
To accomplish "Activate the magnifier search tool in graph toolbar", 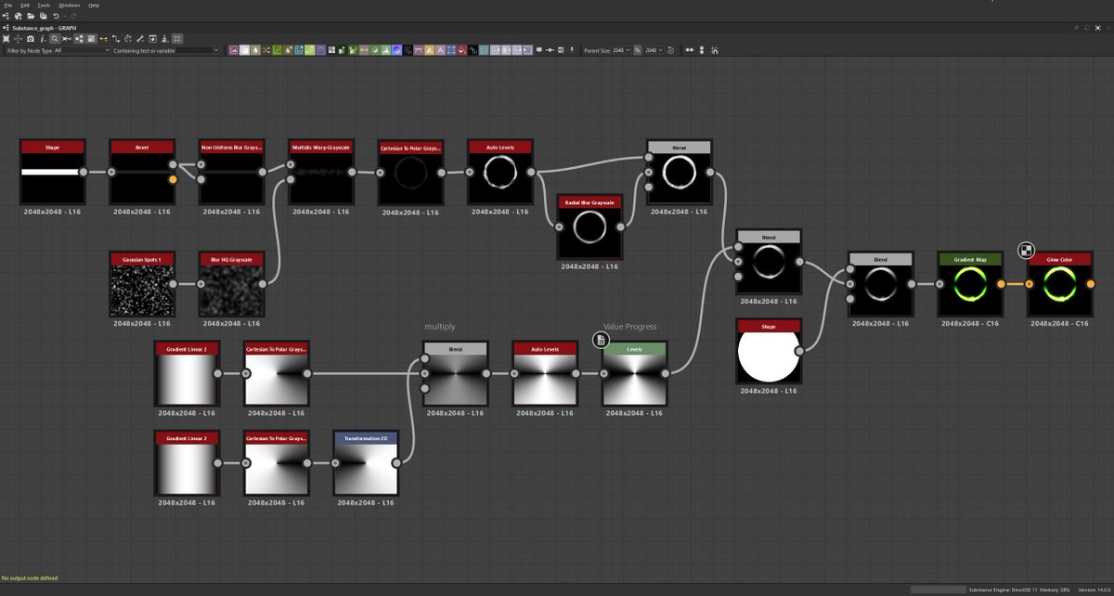I will [x=55, y=38].
